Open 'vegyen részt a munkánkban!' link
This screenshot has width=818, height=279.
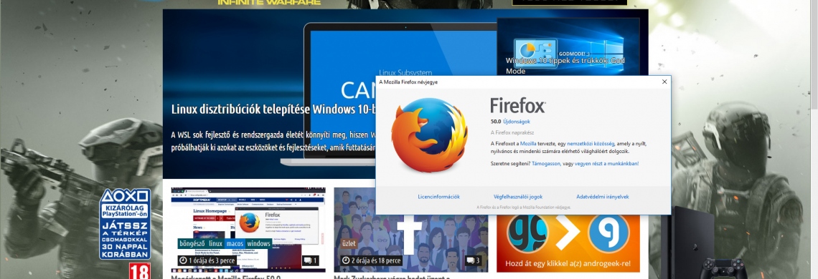pos(607,163)
